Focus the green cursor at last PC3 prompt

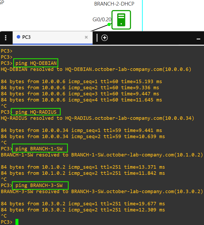[17, 222]
